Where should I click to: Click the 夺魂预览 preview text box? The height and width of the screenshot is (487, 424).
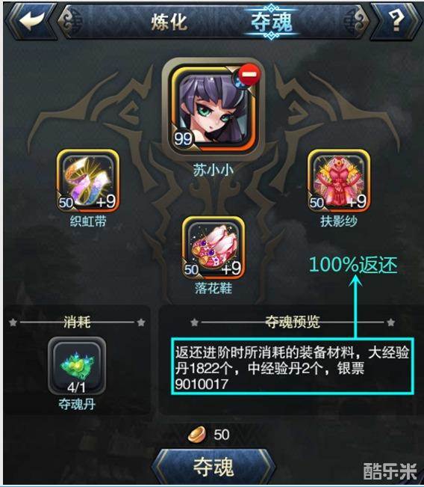(293, 366)
